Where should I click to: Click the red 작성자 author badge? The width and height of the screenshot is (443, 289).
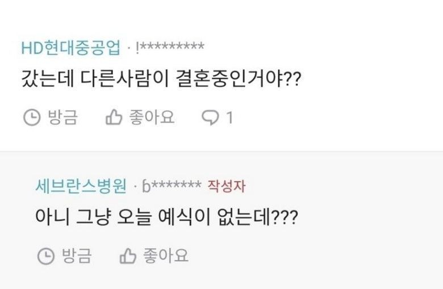(227, 186)
